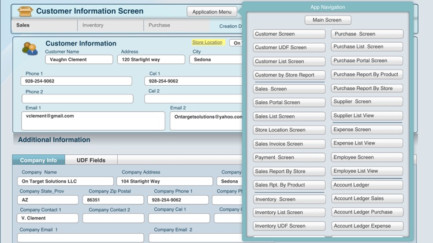Open the Employee Screen
Image resolution: width=433 pixels, height=243 pixels.
(367, 157)
